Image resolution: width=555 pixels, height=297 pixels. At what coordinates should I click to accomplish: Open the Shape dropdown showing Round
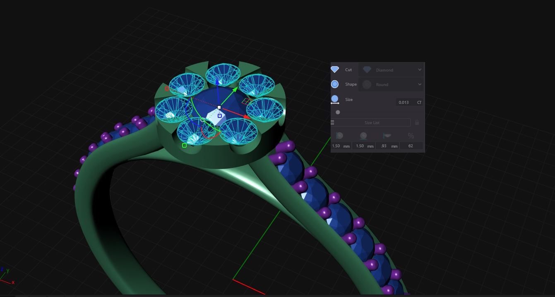(x=392, y=84)
